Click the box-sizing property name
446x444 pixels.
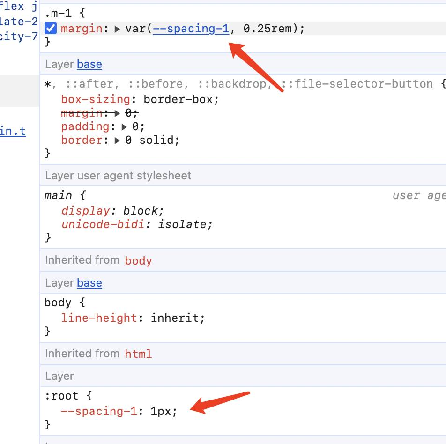tap(96, 99)
